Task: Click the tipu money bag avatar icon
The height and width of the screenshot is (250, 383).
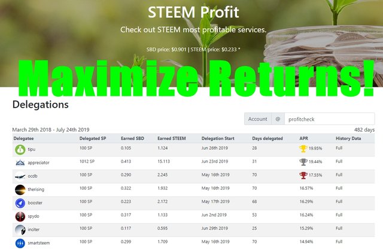Action: (x=20, y=150)
